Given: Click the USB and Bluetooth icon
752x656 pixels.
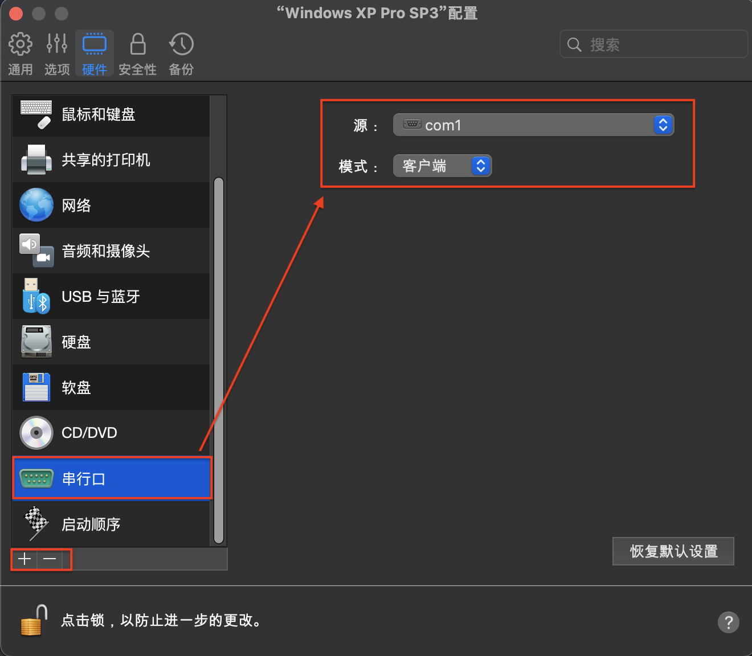Looking at the screenshot, I should coord(36,296).
